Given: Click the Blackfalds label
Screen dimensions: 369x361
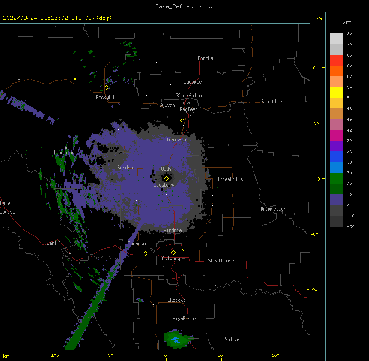Looking at the screenshot, I should (189, 96).
